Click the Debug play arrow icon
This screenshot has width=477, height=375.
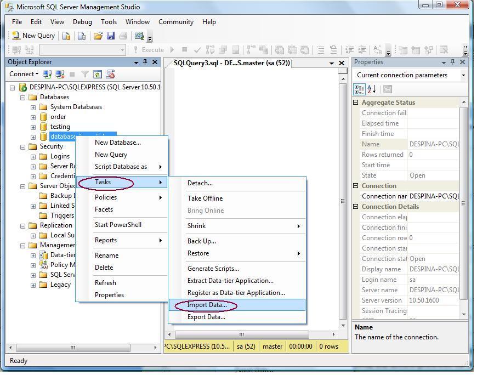(172, 49)
